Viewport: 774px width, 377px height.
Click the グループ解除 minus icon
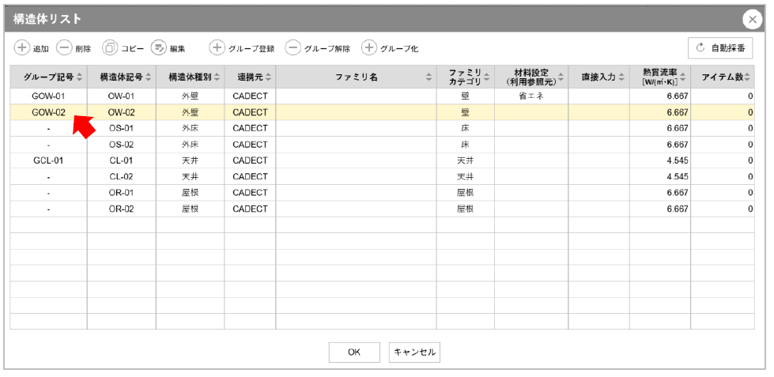pos(293,48)
